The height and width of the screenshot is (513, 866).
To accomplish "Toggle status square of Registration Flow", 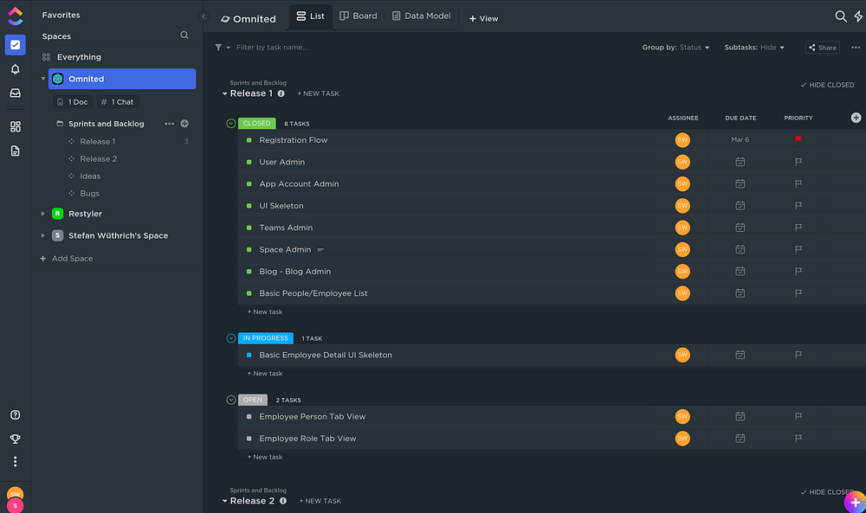I will (x=249, y=140).
